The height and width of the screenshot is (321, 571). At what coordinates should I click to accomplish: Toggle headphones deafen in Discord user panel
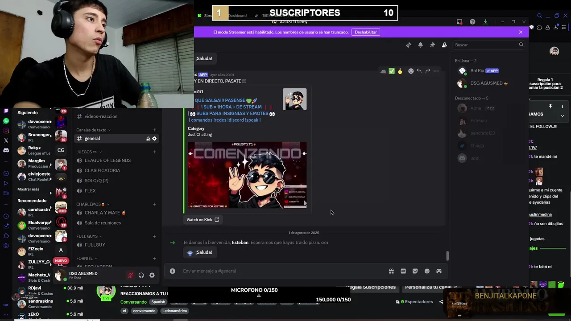click(x=141, y=276)
